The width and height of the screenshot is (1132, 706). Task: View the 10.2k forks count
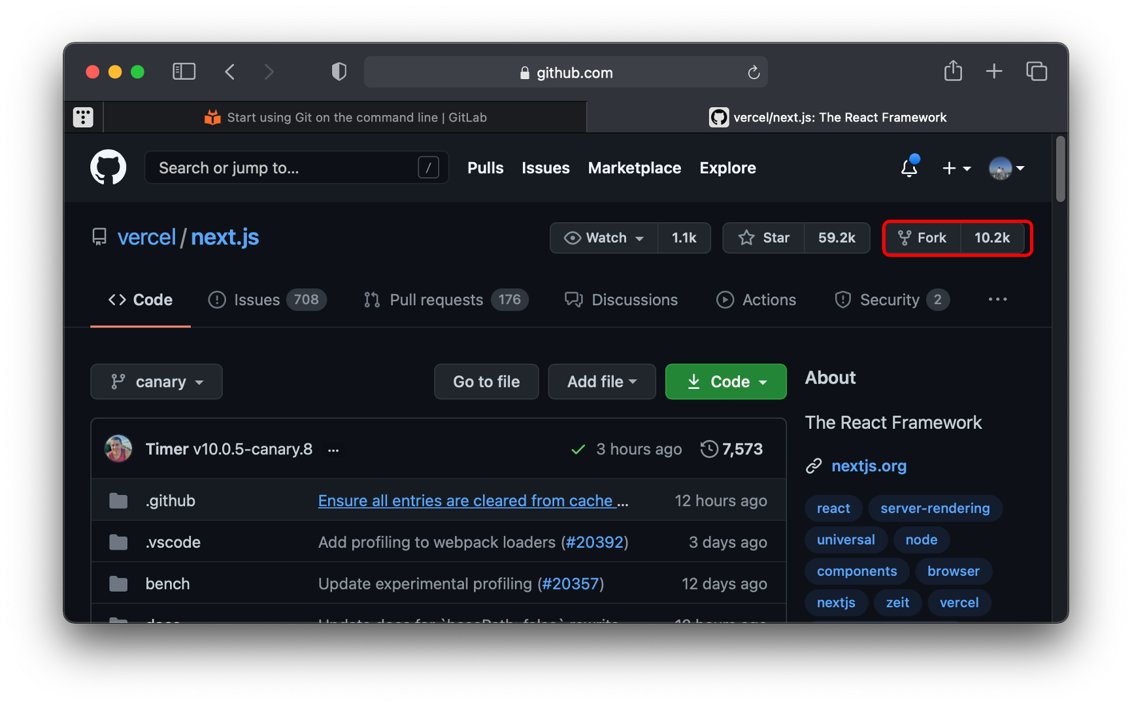992,238
